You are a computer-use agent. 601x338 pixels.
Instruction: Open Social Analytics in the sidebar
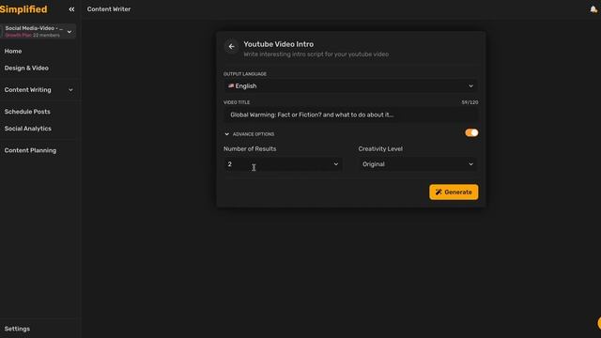pyautogui.click(x=27, y=129)
